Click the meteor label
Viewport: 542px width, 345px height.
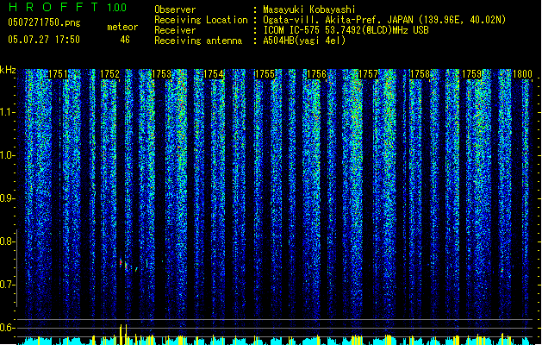(122, 27)
